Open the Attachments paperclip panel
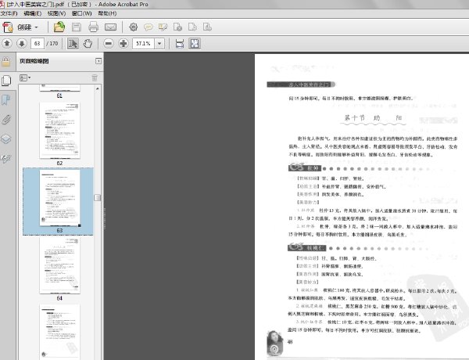 pyautogui.click(x=6, y=120)
